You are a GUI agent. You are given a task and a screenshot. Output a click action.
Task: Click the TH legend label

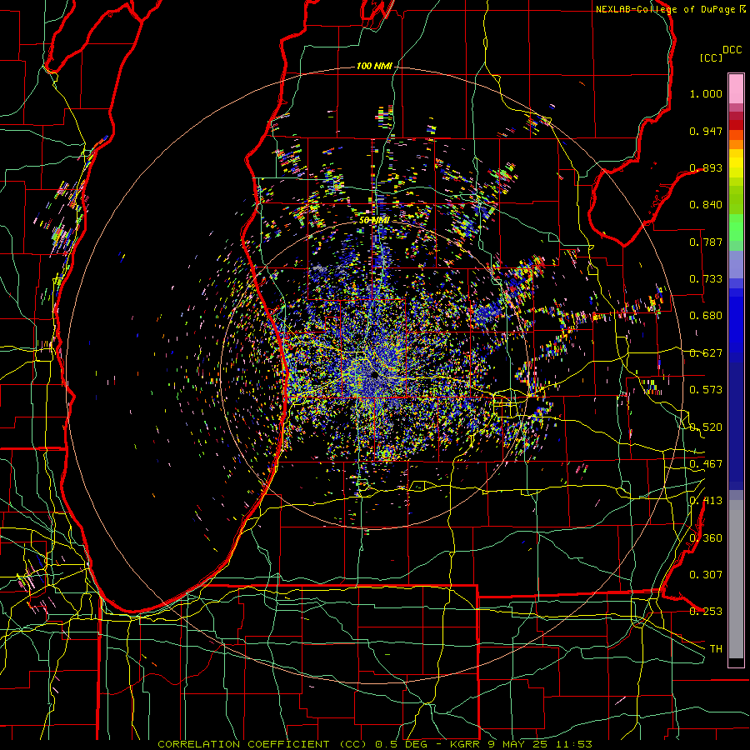(x=716, y=649)
